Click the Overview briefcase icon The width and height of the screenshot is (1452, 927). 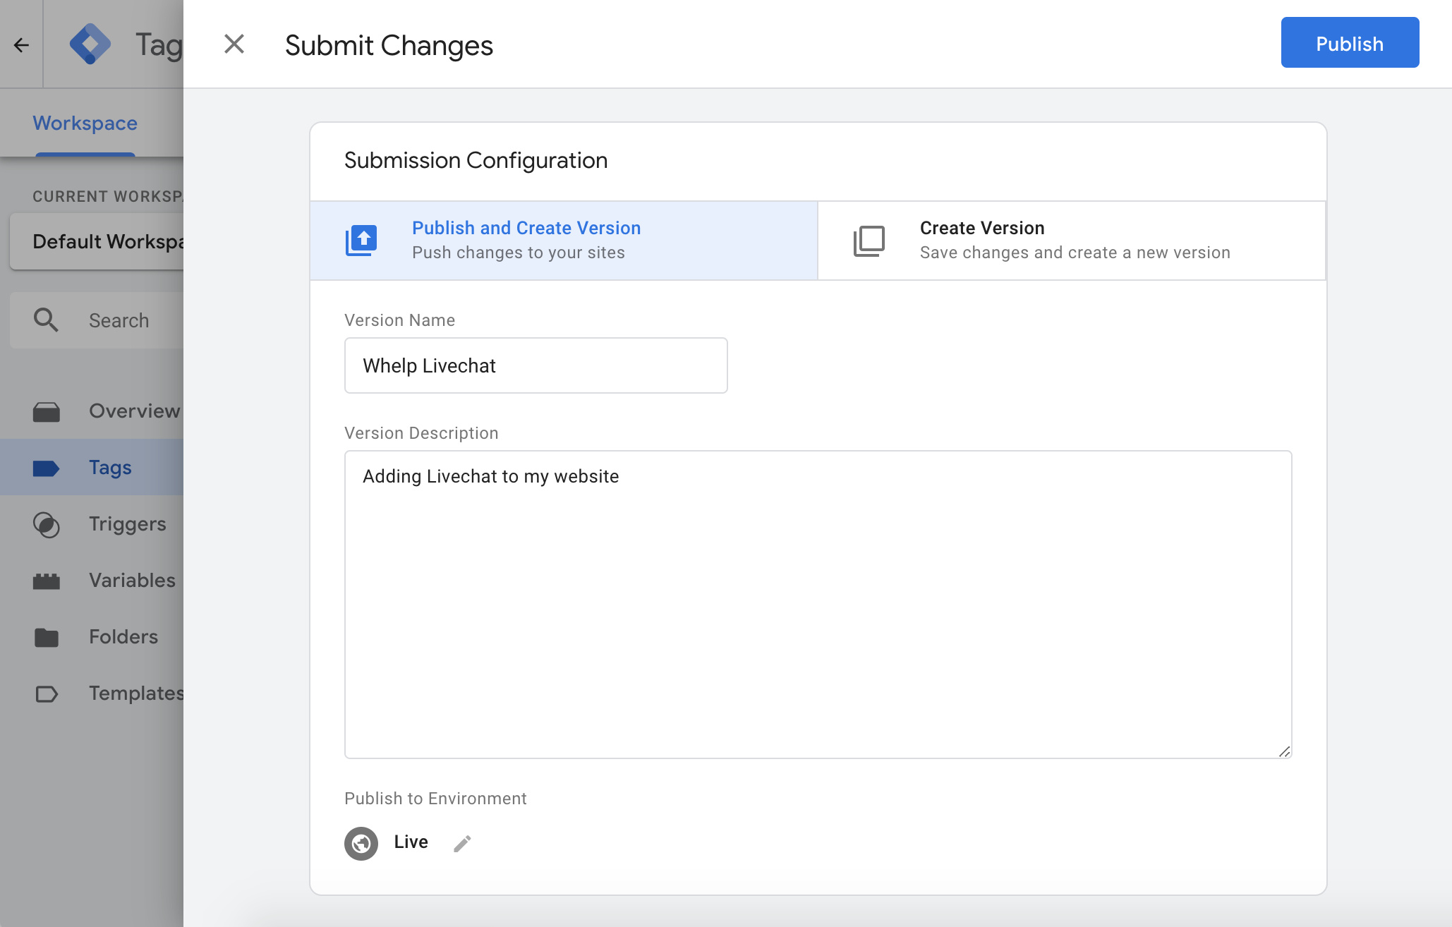[47, 411]
